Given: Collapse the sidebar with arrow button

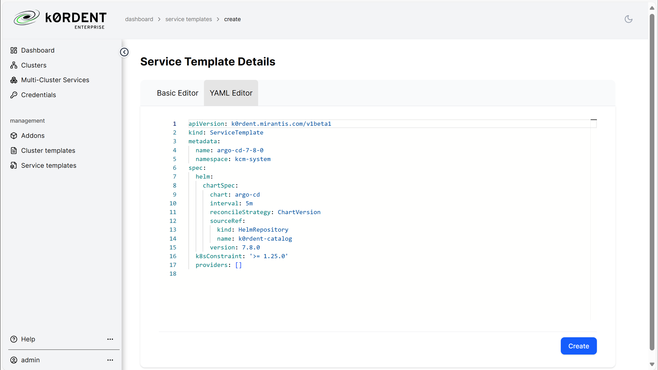Looking at the screenshot, I should click(x=124, y=52).
